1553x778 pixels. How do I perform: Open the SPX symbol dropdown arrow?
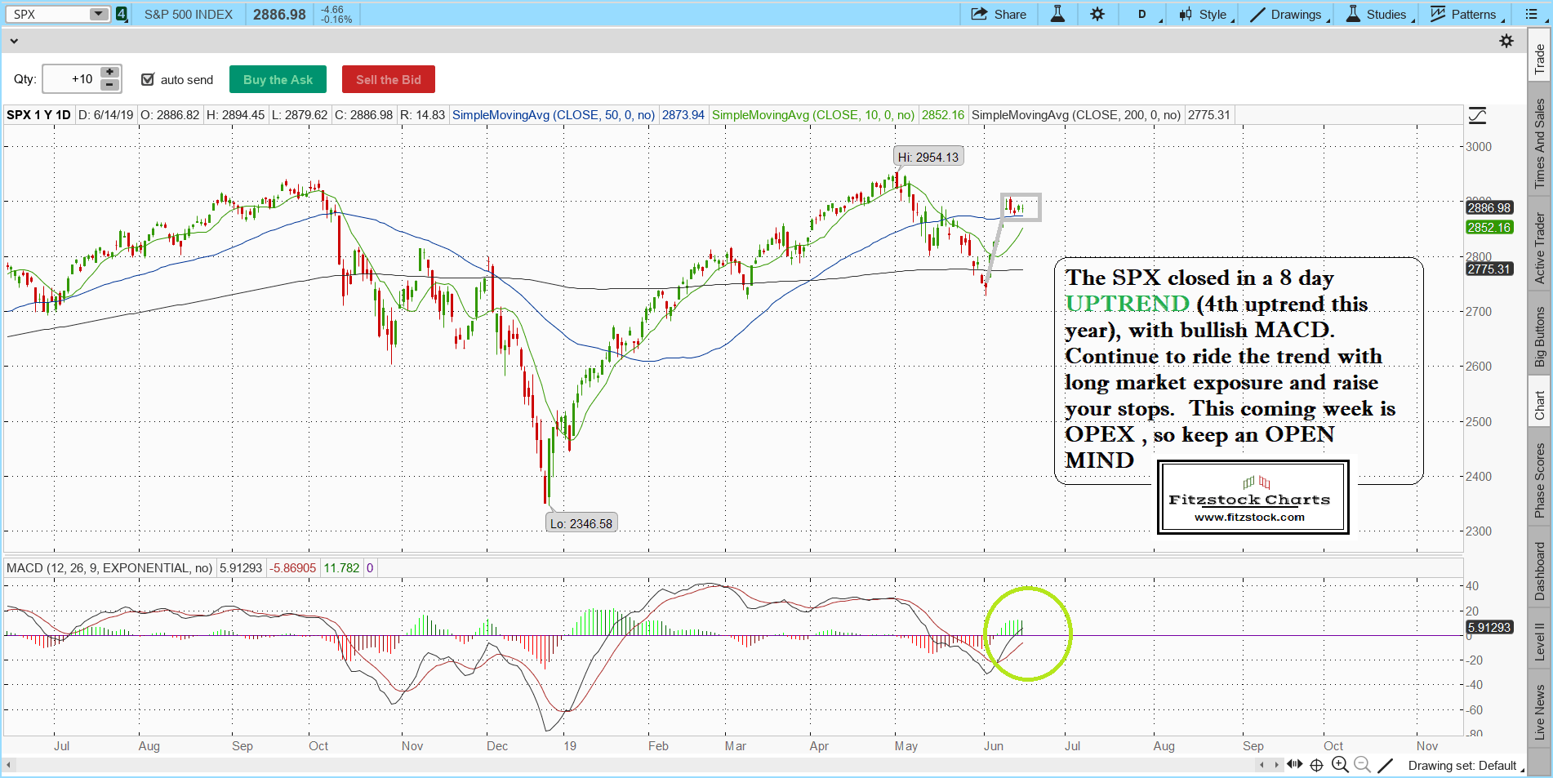(98, 14)
